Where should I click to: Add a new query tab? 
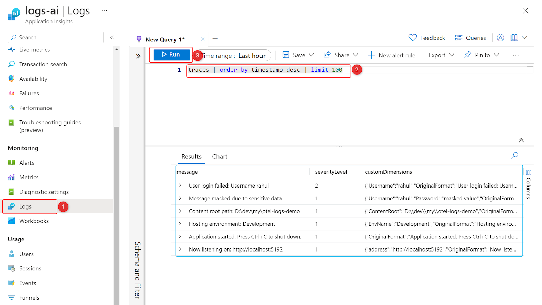click(215, 39)
